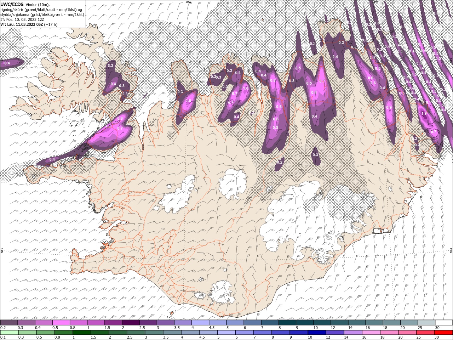Click the 'IT: Fös. 10. 03. 2023 12Z' line
Viewport: 453px width, 340px height.
pyautogui.click(x=22, y=19)
